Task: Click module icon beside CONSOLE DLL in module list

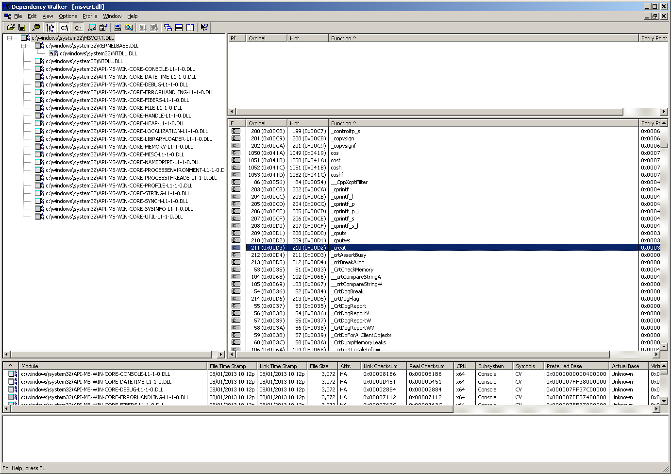Action: tap(13, 374)
